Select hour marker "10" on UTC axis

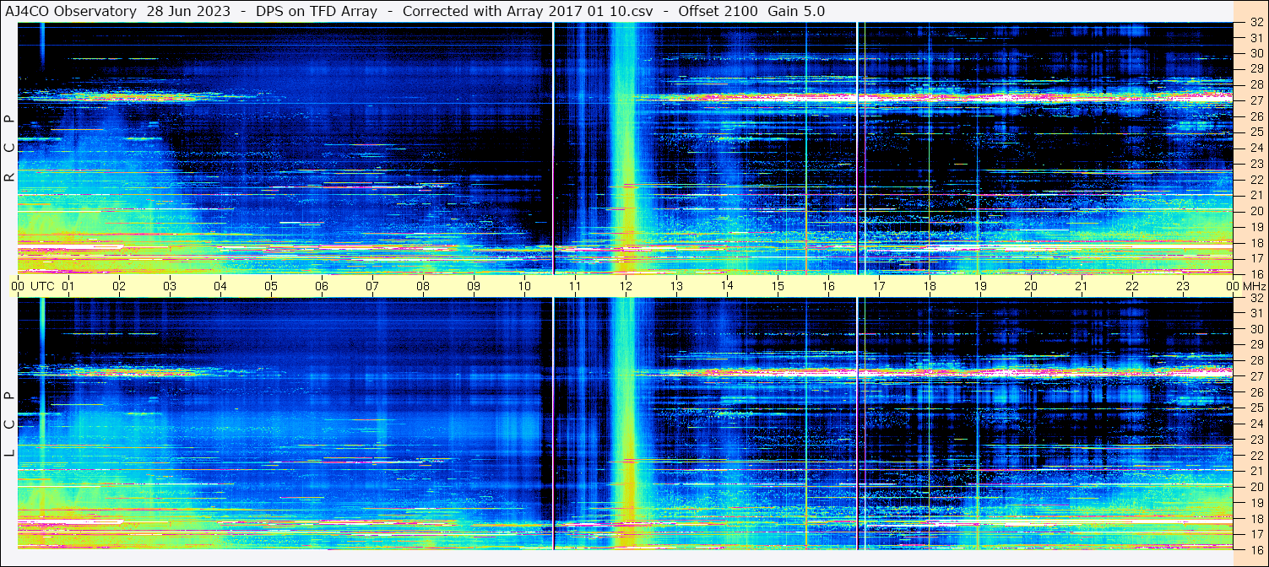[524, 286]
